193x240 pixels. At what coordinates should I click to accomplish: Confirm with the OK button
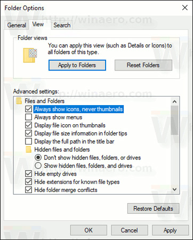click(89, 230)
